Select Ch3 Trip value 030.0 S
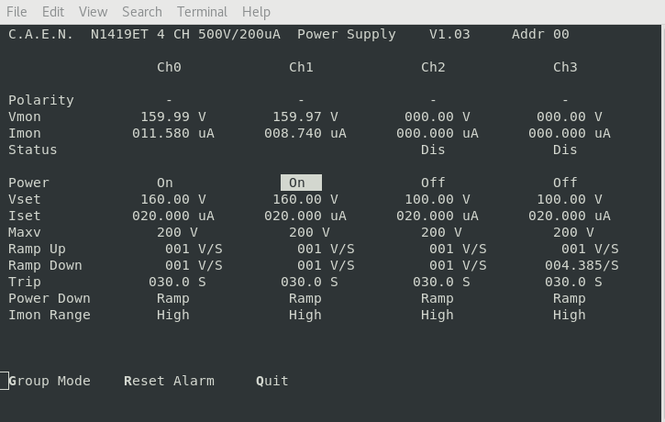Viewport: 665px width, 422px height. point(573,282)
